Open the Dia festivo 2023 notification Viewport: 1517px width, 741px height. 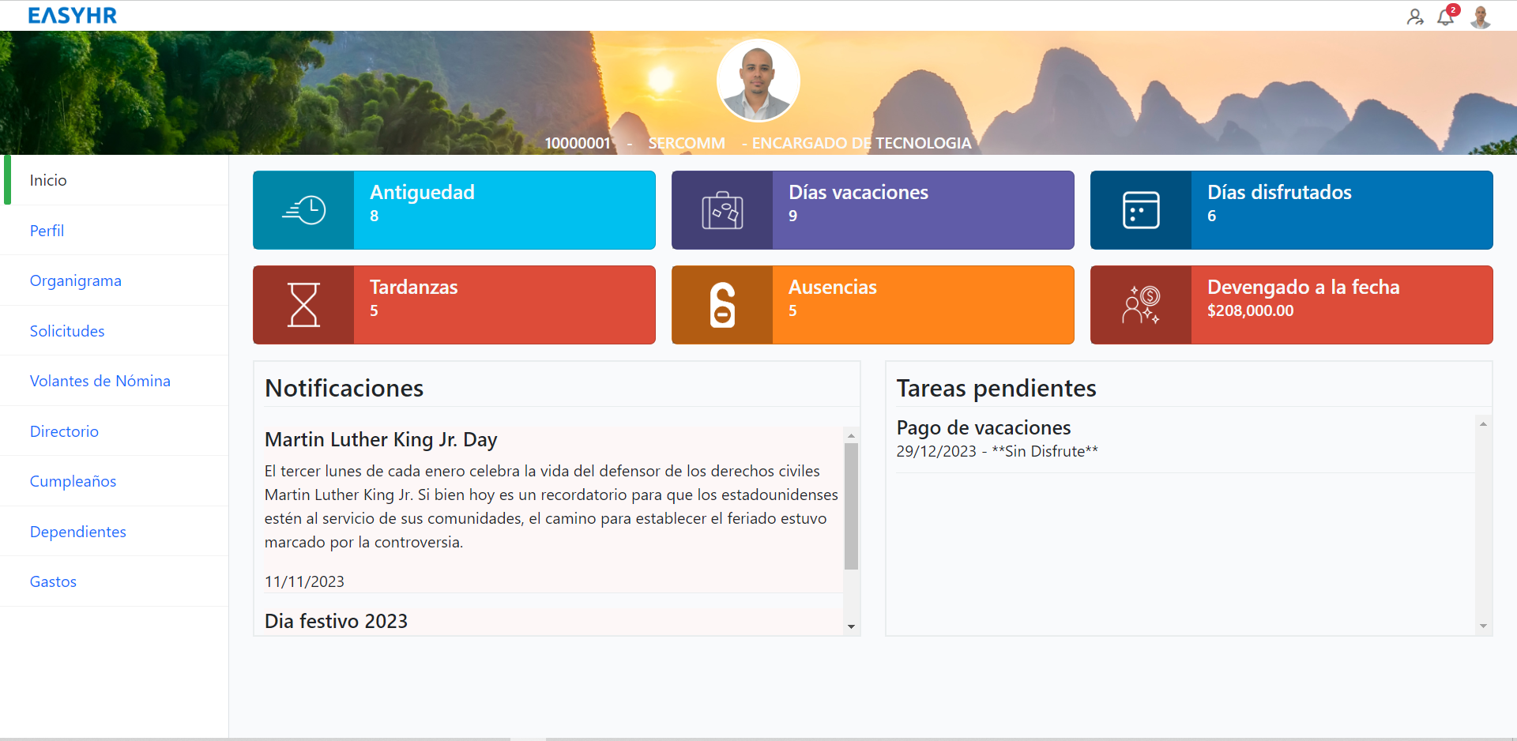coord(336,621)
